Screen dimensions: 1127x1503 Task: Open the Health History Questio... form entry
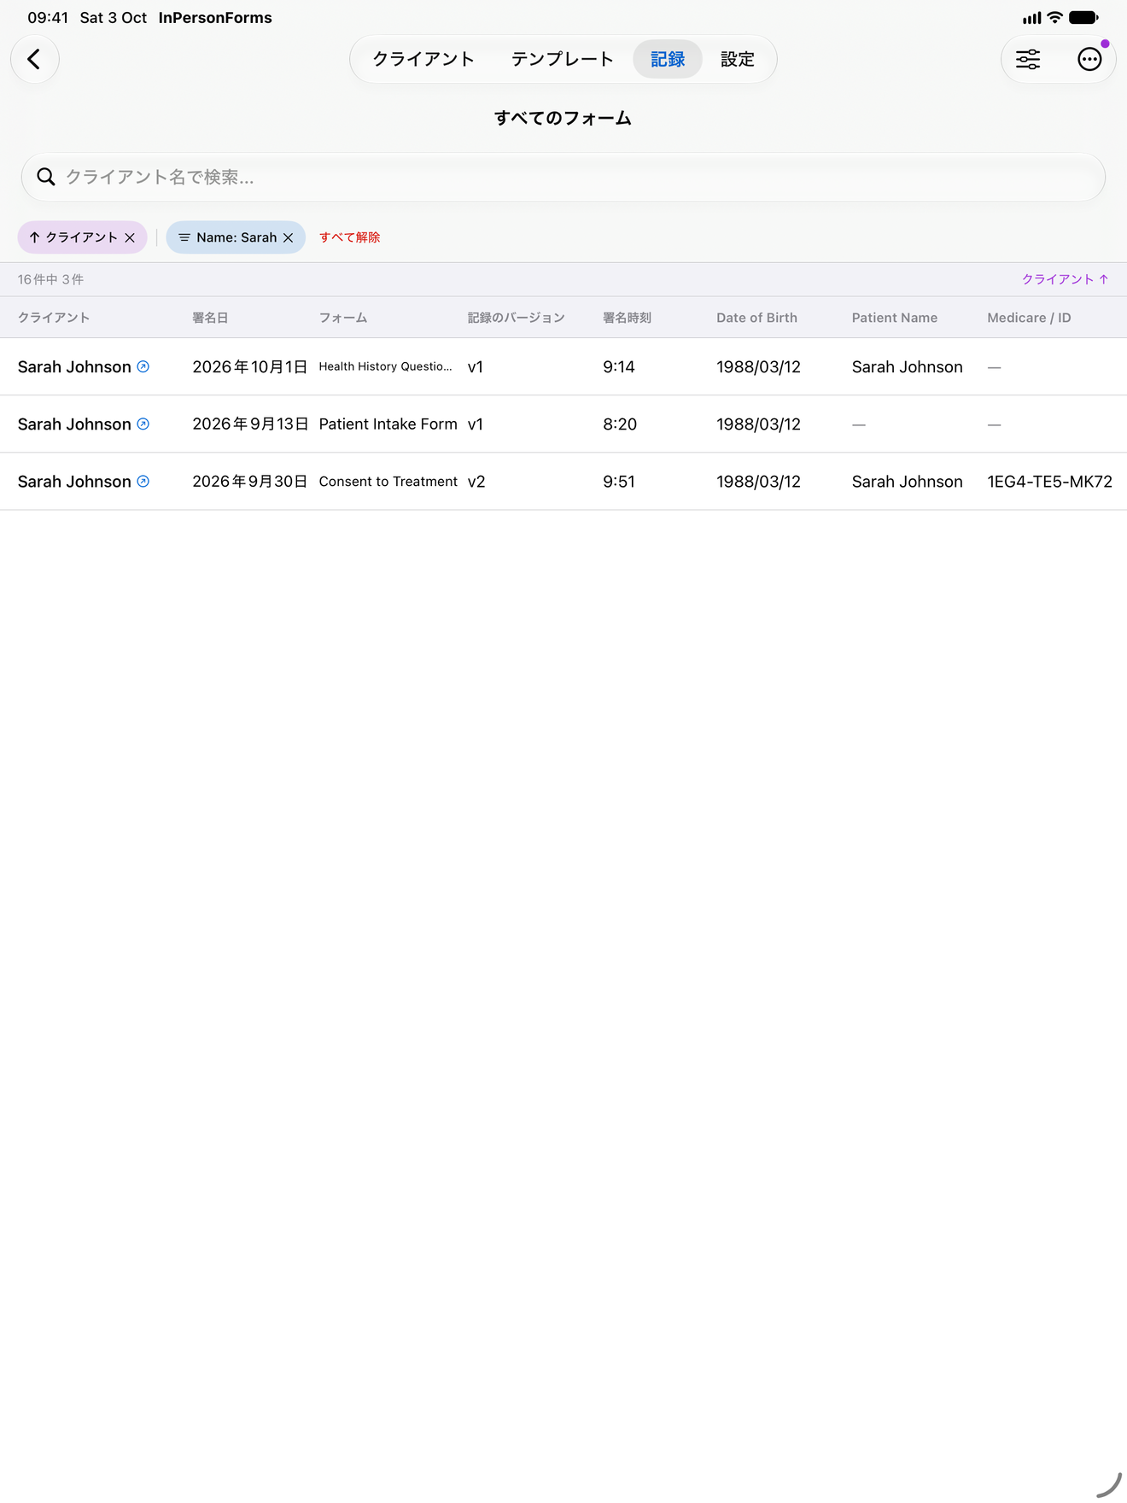point(386,366)
